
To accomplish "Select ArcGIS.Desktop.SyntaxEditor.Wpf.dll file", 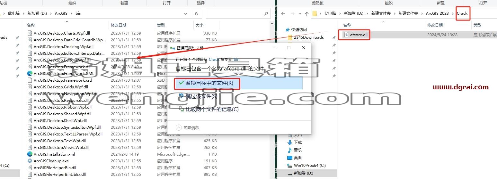I will [67, 127].
